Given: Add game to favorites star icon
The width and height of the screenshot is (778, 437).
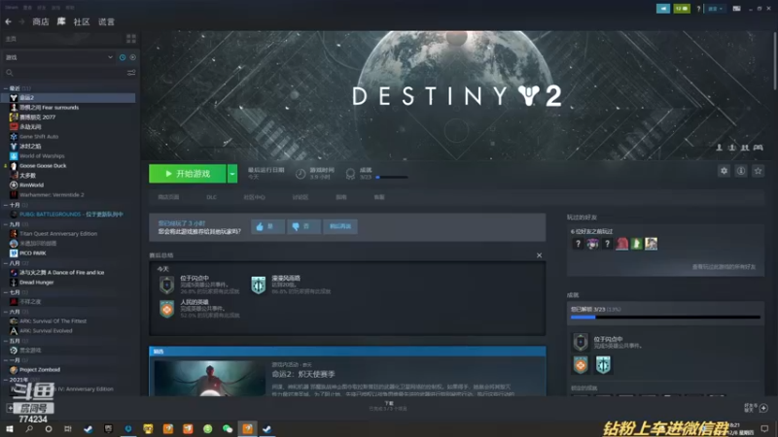Looking at the screenshot, I should (758, 171).
